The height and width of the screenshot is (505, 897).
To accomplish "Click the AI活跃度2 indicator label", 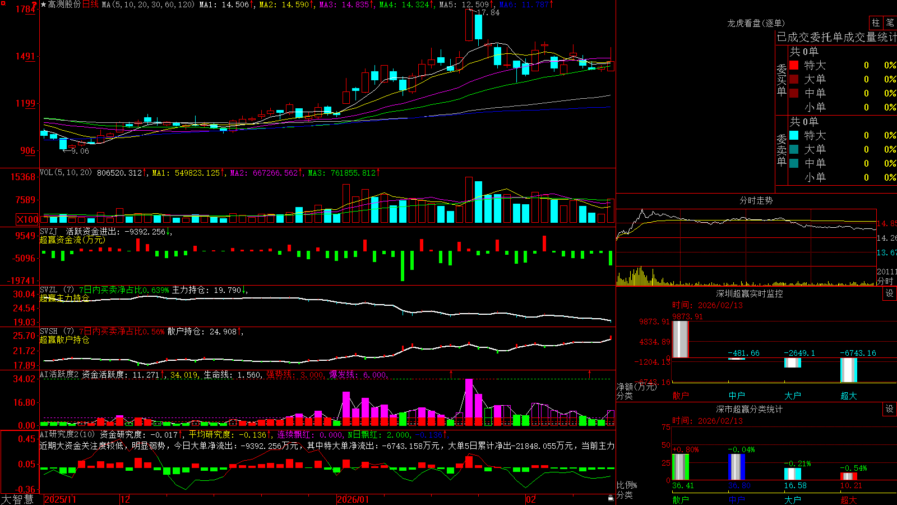I will click(59, 374).
